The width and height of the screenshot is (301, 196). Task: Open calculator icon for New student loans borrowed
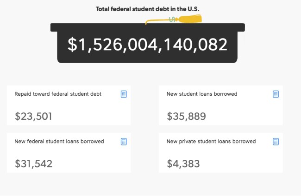276,94
